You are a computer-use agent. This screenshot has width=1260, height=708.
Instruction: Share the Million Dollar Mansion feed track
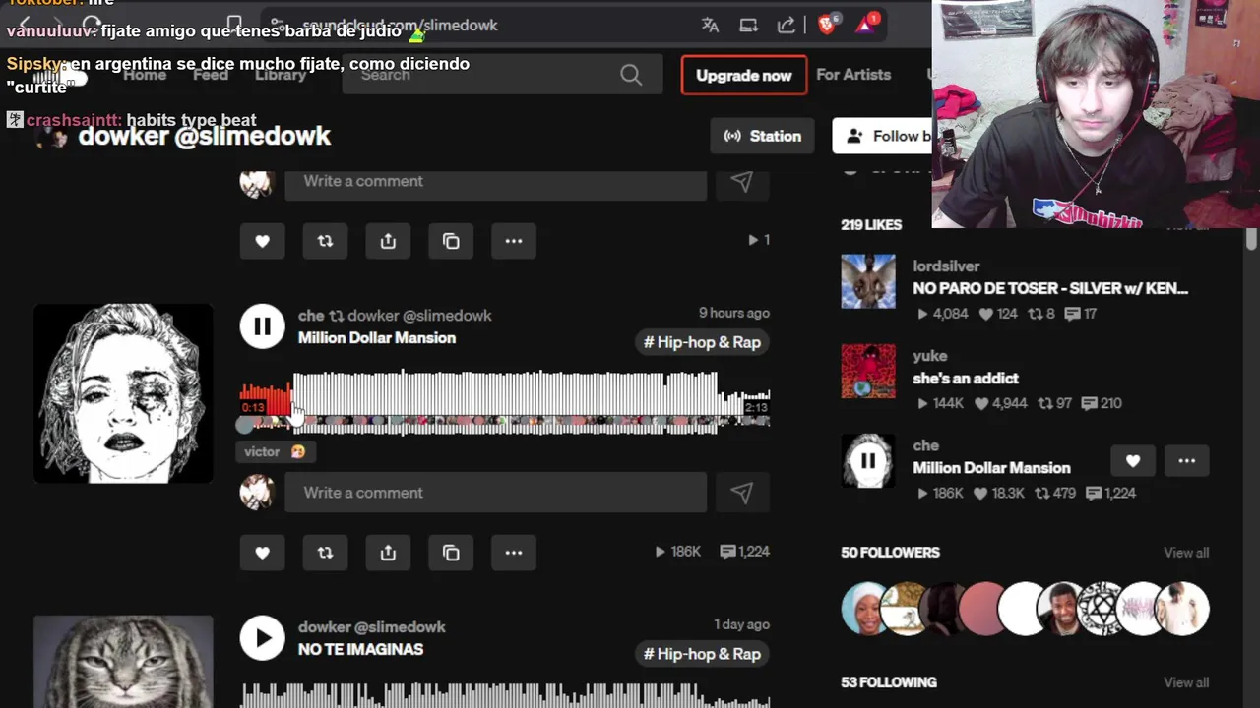coord(388,553)
